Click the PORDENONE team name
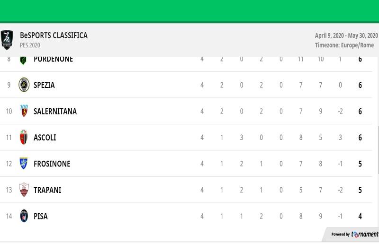Viewport: 379px width, 244px height. tap(53, 60)
